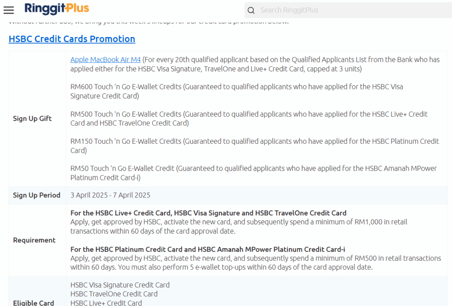This screenshot has height=306, width=452.
Task: Click the RM50 Touch 'n Go E-Wallet Credit text
Action: click(123, 168)
